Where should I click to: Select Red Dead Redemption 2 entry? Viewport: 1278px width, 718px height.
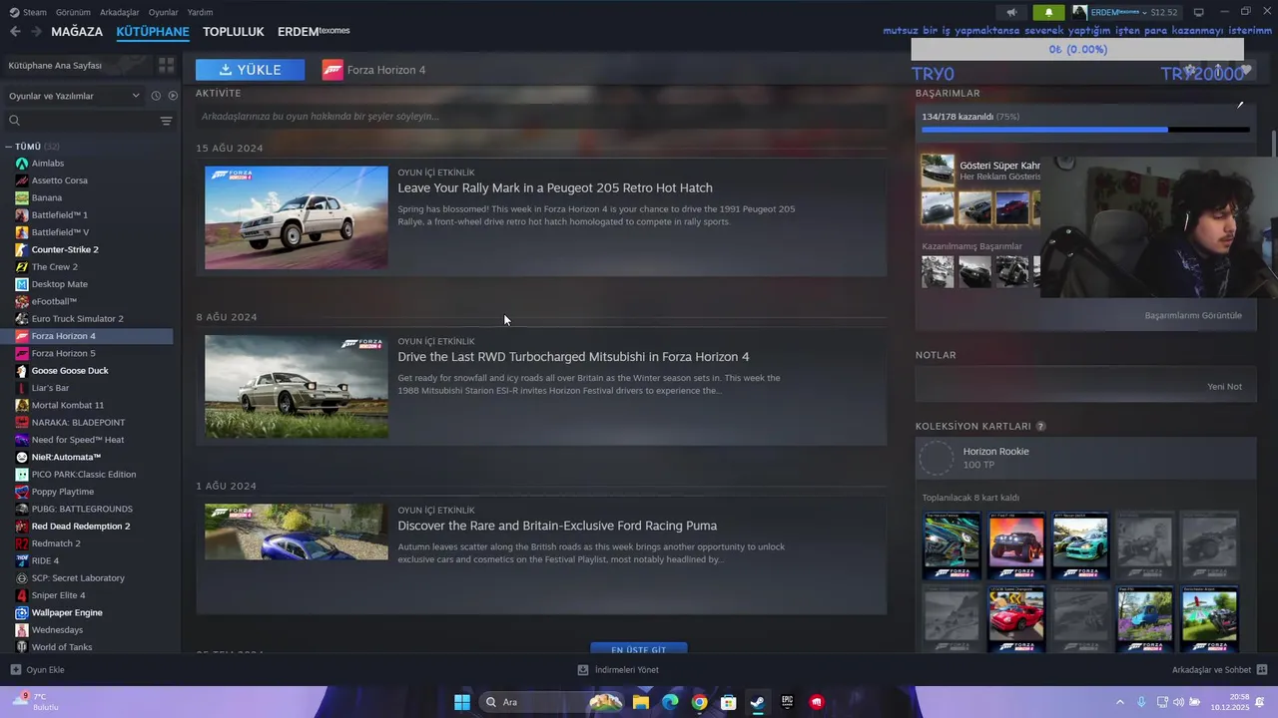pyautogui.click(x=80, y=526)
